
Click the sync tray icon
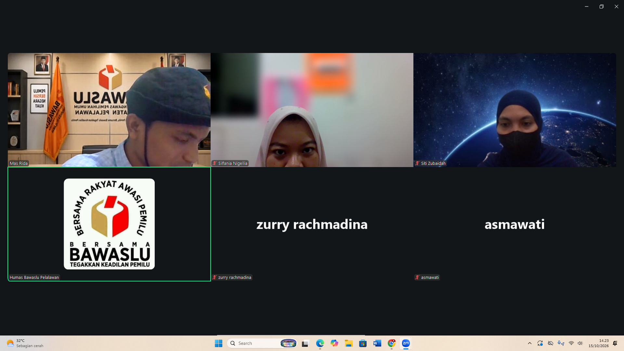point(540,343)
